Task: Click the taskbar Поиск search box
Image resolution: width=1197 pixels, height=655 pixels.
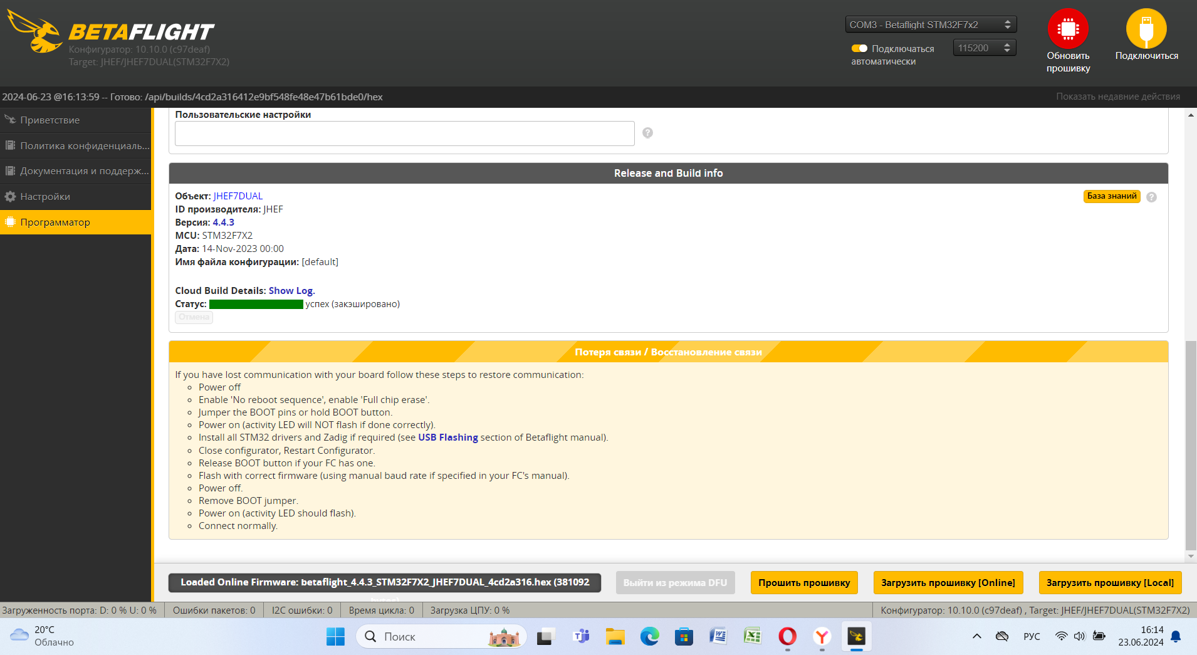Action: click(442, 637)
